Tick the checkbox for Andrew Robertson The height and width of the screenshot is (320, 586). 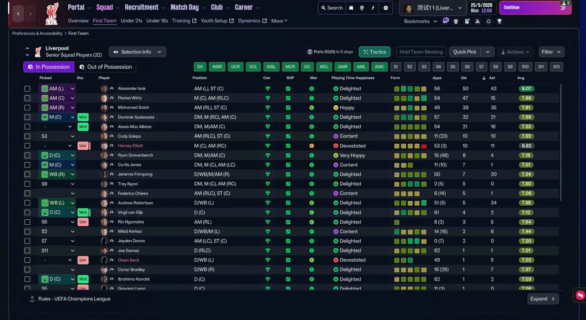click(27, 203)
